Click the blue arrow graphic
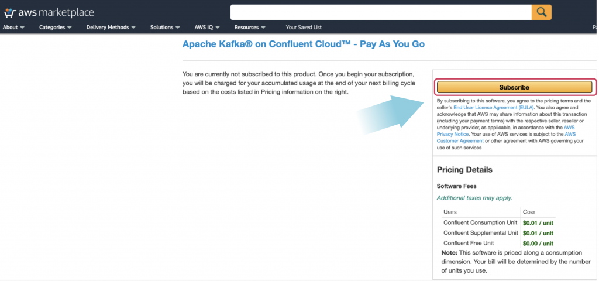 [390, 114]
